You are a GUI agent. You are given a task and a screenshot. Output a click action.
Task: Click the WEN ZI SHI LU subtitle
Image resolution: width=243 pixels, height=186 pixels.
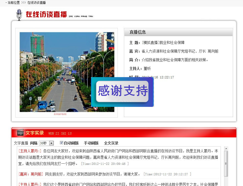[60, 133]
